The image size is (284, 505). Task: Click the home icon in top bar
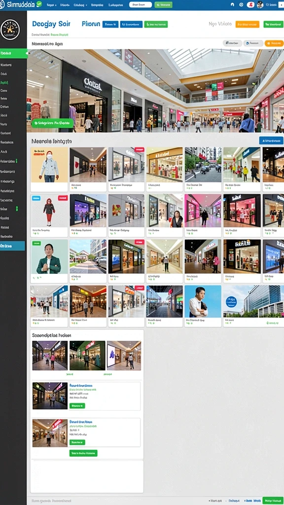pos(233,5)
